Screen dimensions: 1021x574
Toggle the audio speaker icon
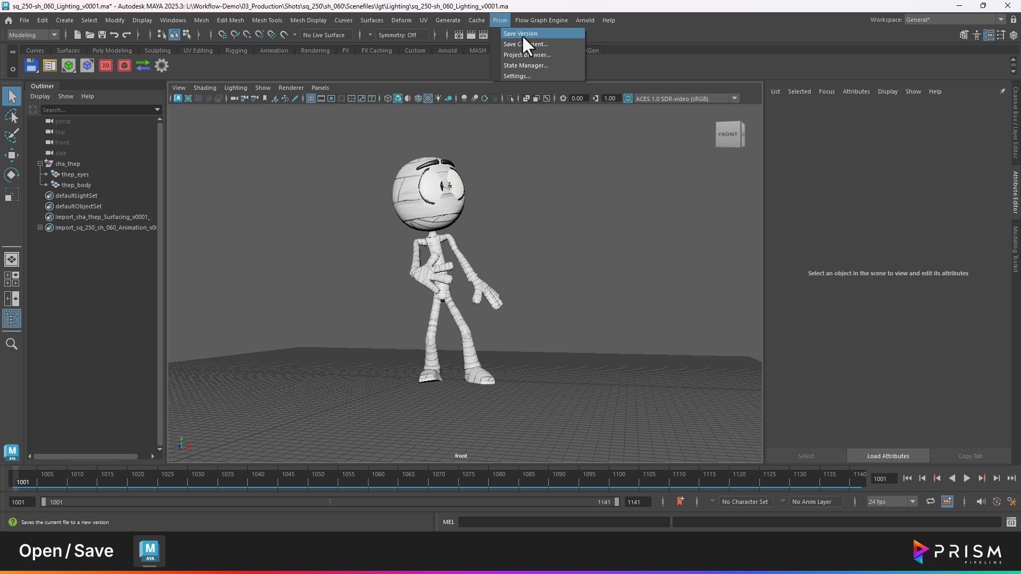tap(981, 502)
